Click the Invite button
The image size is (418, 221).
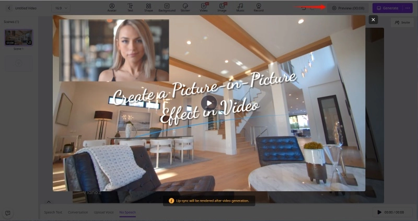click(x=402, y=22)
